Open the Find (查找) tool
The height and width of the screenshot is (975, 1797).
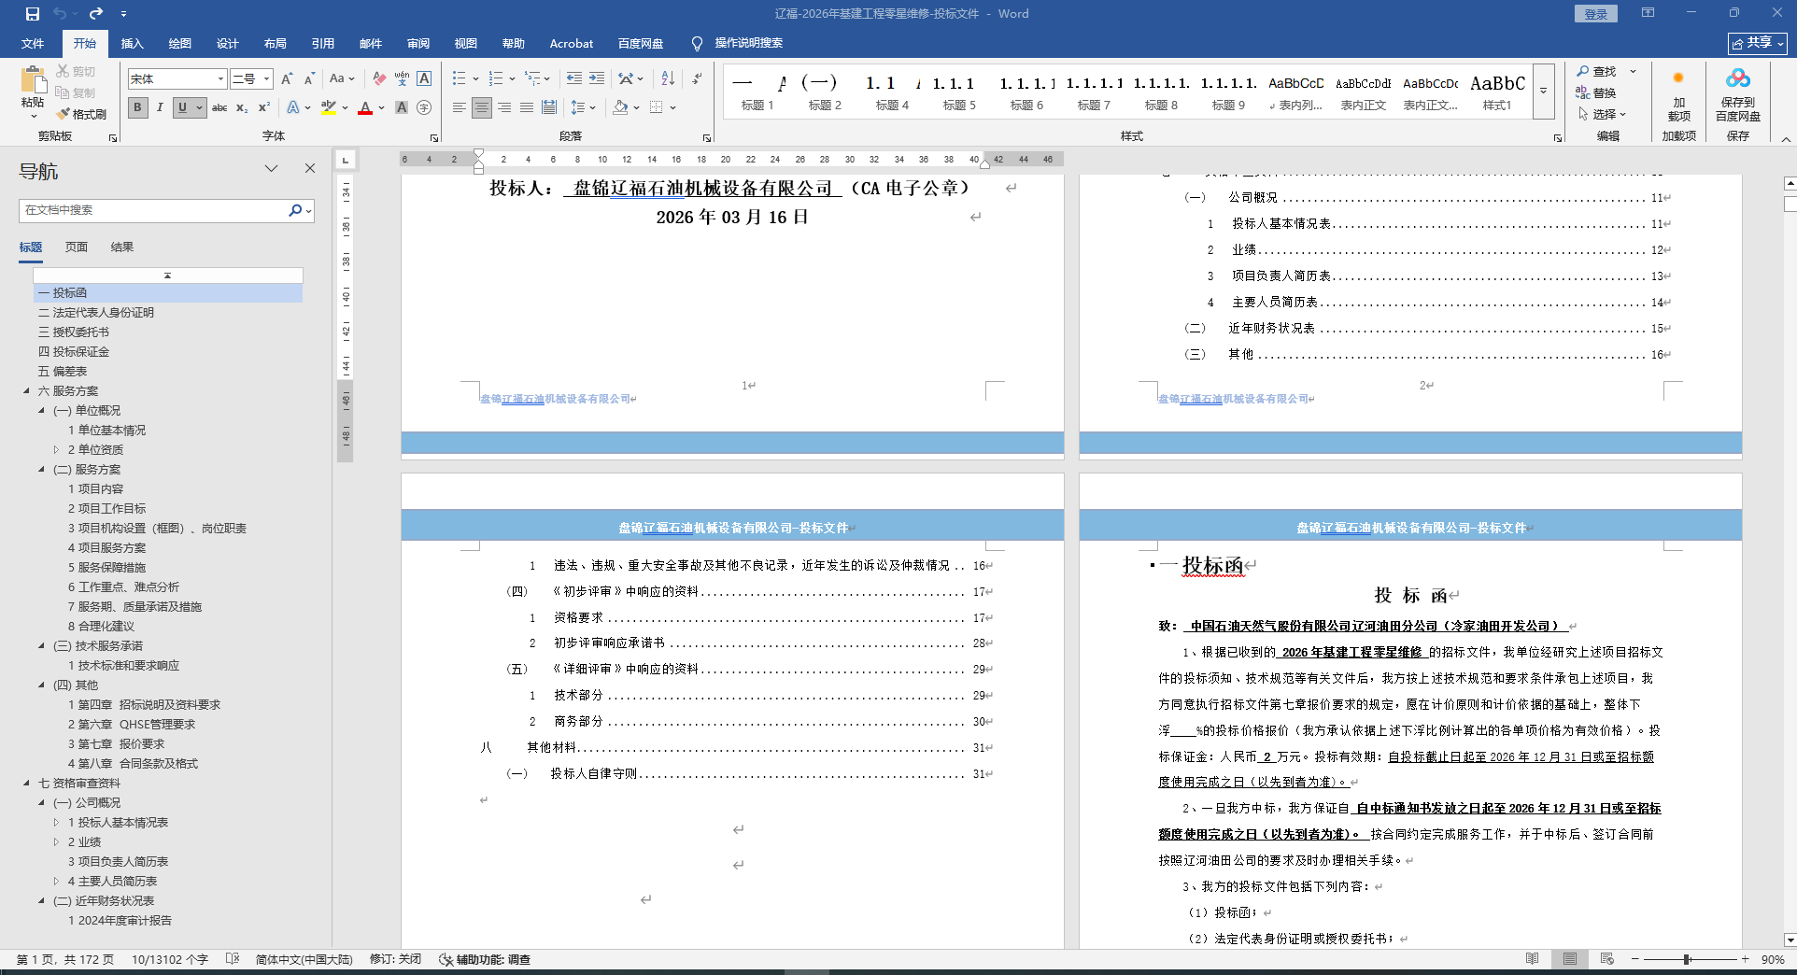coord(1596,72)
